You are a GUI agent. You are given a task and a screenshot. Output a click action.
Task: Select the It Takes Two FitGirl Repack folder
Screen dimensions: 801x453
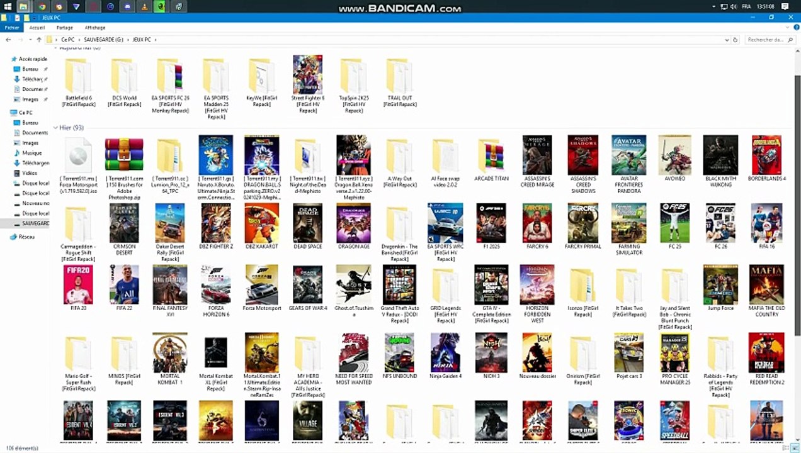628,293
